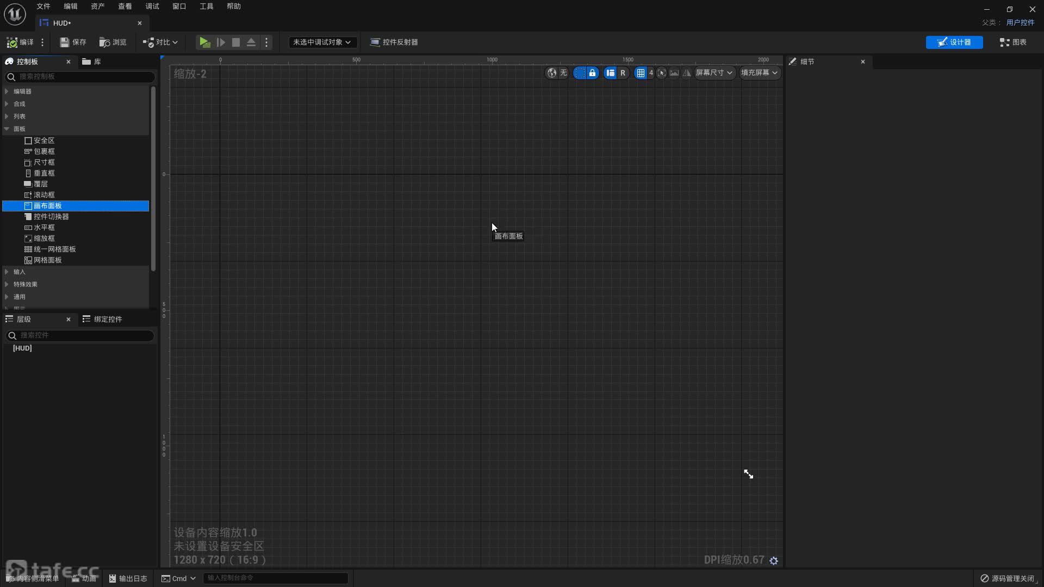Viewport: 1044px width, 587px height.
Task: Open the 未选中调试对象 debug object dropdown
Action: [x=322, y=42]
